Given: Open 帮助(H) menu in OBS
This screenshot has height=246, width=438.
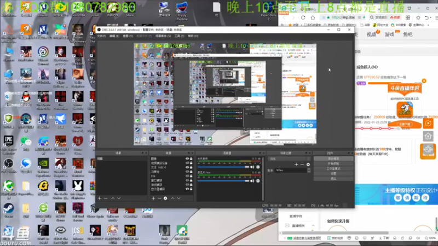Looking at the screenshot, I should pos(193,36).
